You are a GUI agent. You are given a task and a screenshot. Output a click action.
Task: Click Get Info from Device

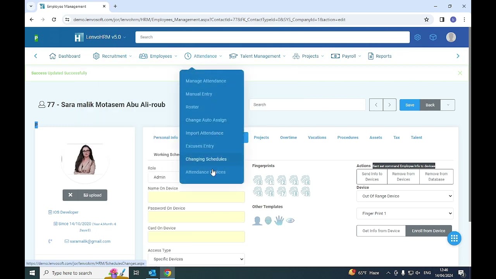click(x=381, y=231)
